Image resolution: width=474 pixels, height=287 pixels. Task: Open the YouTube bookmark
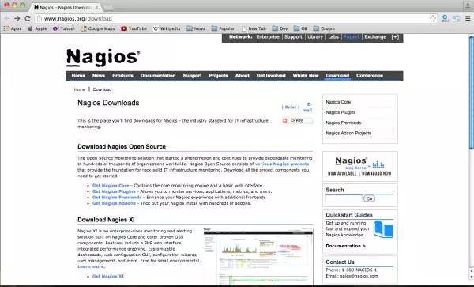point(134,28)
